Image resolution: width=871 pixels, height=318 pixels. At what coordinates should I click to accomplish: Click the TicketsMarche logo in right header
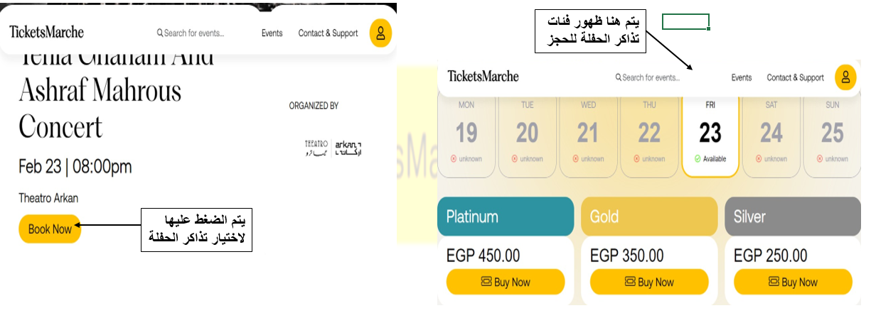(483, 76)
